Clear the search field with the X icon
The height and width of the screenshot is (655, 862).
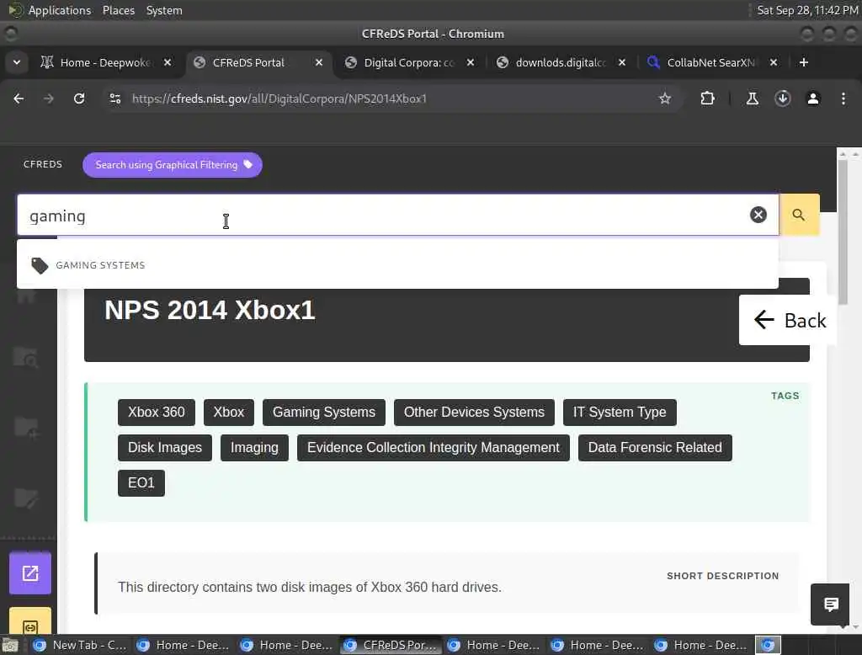pos(758,215)
